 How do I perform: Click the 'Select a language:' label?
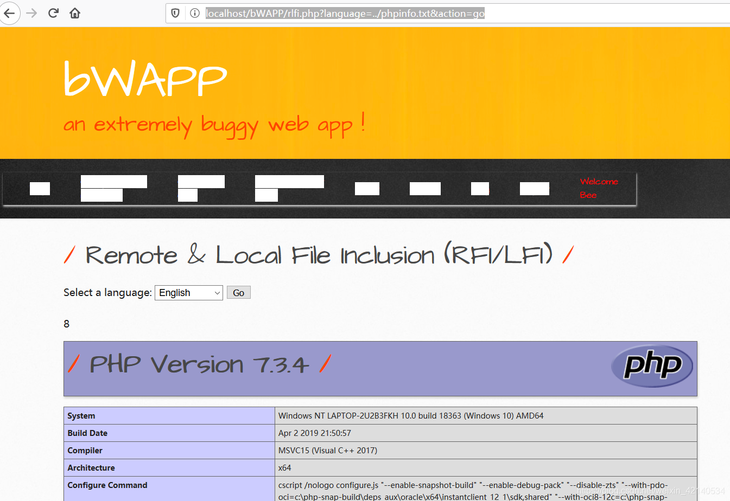107,293
